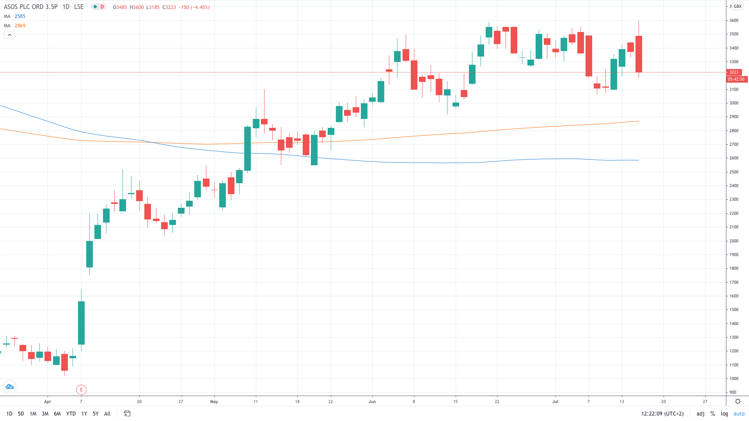Toggle the auto scale option
The image size is (749, 421).
coord(739,414)
